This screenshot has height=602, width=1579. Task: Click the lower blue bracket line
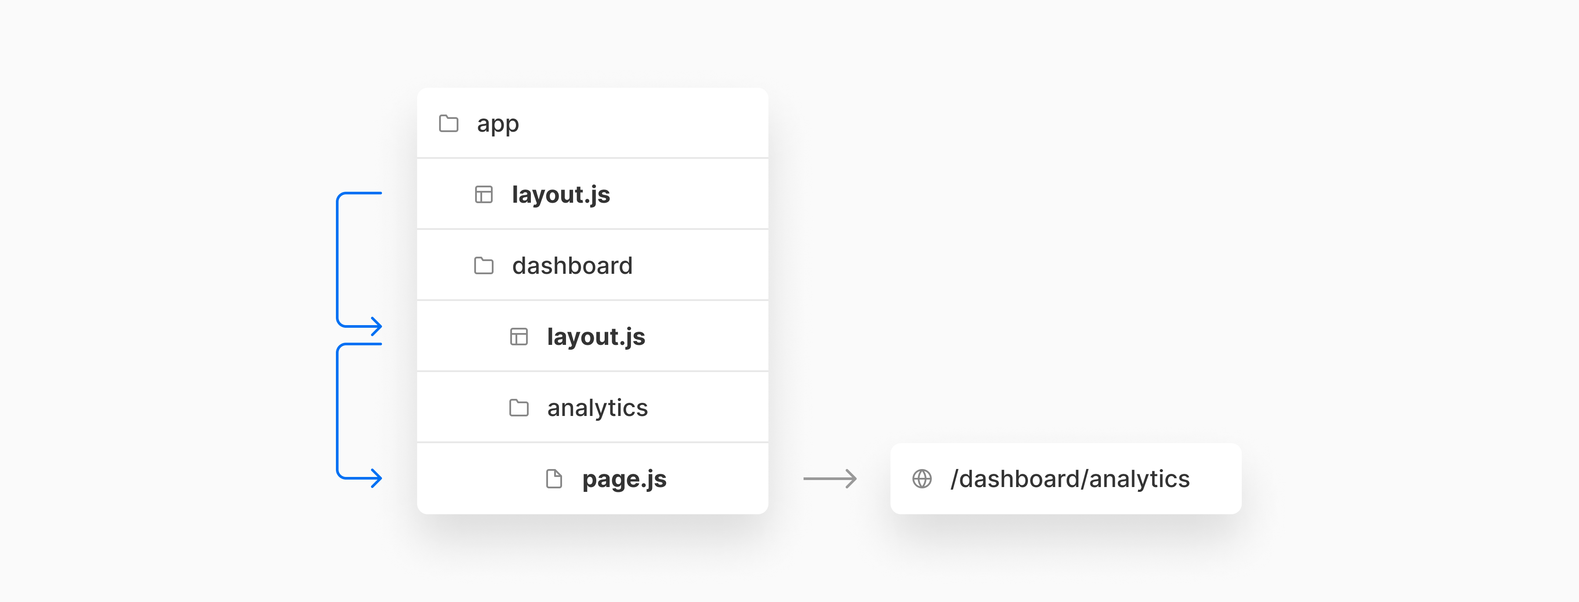[x=337, y=410]
